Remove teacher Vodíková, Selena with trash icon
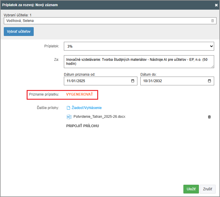Screen dimensions: 220x197 click(212, 21)
